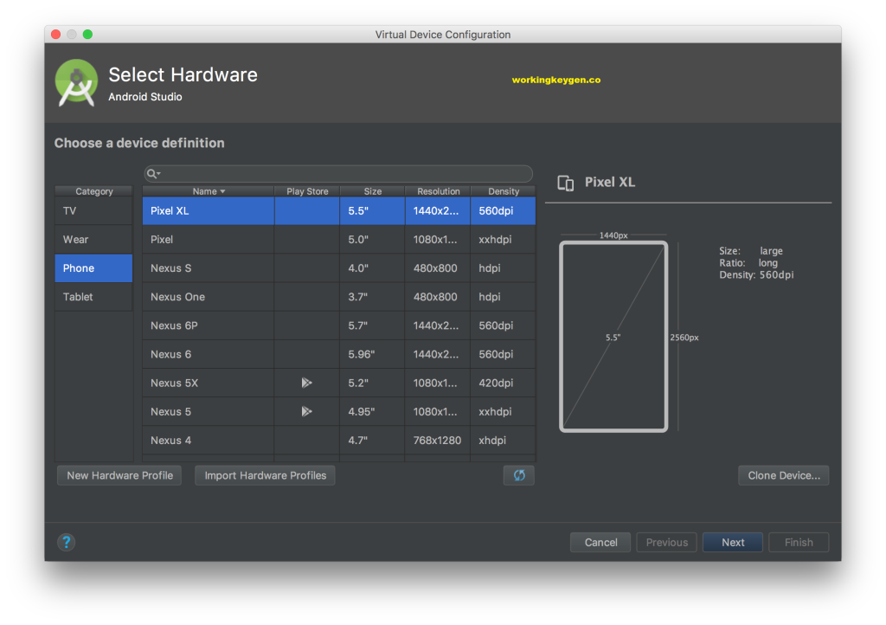This screenshot has width=886, height=625.
Task: Click the Play Store icon beside Nexus 5
Action: [x=307, y=411]
